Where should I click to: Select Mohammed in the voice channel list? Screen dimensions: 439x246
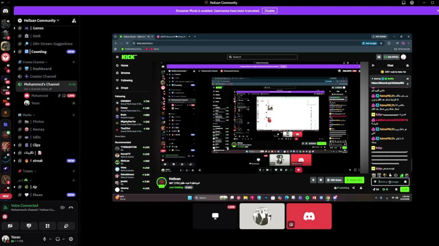coord(49,96)
